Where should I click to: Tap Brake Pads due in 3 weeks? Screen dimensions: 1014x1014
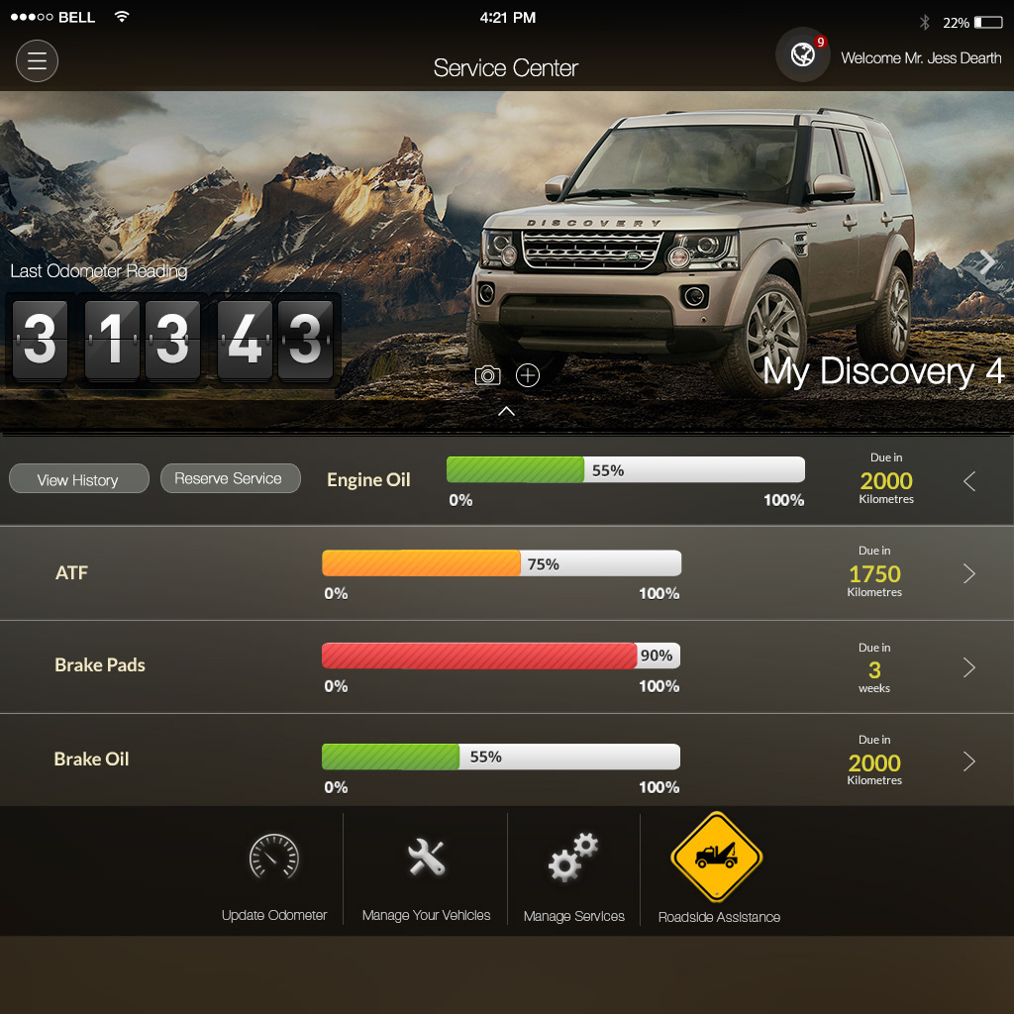[874, 668]
